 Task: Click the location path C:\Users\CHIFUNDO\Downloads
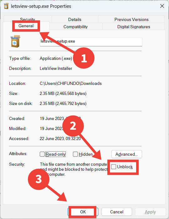coord(71,83)
